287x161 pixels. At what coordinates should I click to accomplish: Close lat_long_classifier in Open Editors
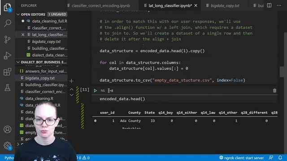pyautogui.click(x=23, y=35)
